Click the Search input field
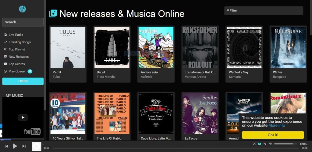Image resolution: width=312 pixels, height=152 pixels. 23,22
